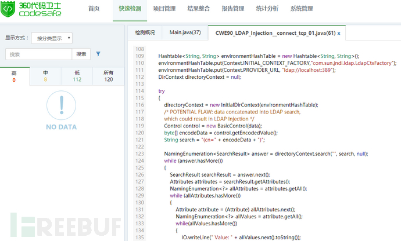Go to the 首页 menu
Viewport: 401px width, 241px height.
(x=94, y=9)
